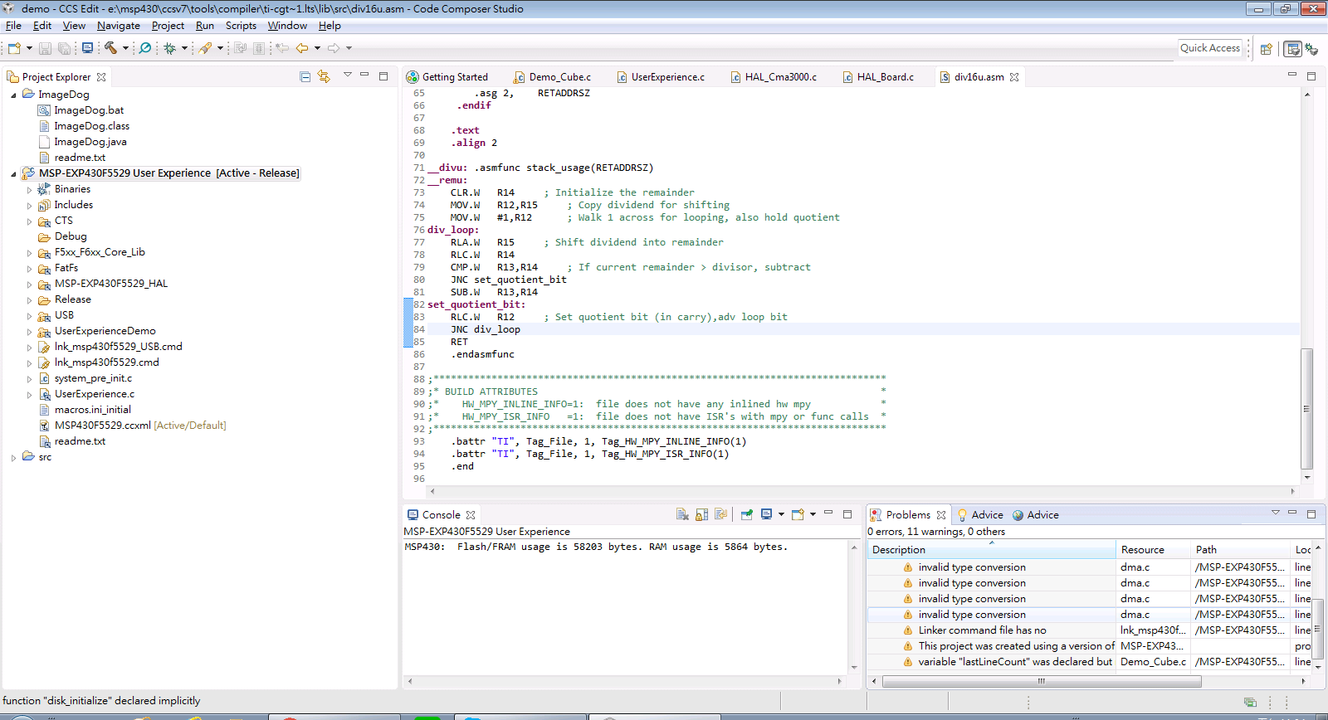1328x720 pixels.
Task: Toggle the CCS Edit perspective button
Action: (x=1292, y=49)
